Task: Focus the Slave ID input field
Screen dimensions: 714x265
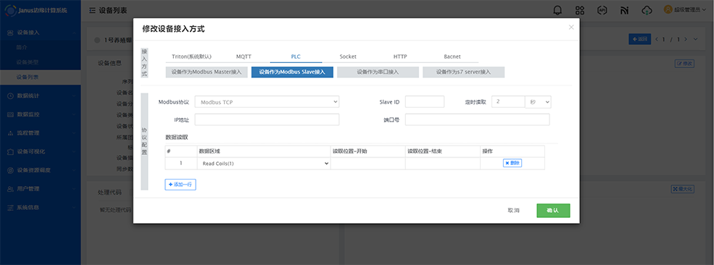Action: (x=424, y=102)
